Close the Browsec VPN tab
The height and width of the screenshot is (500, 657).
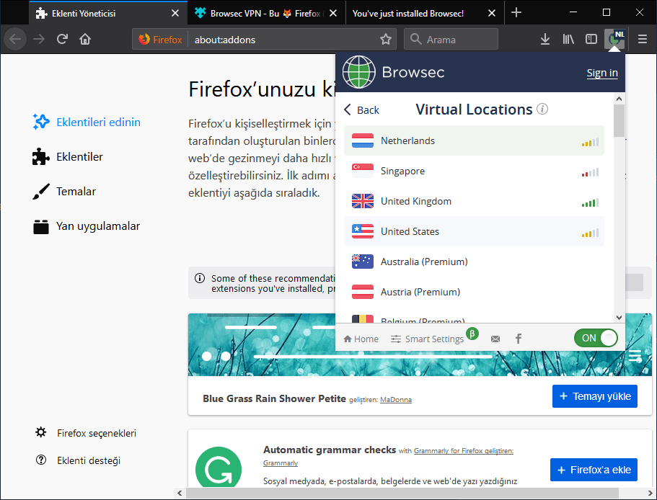(x=333, y=14)
